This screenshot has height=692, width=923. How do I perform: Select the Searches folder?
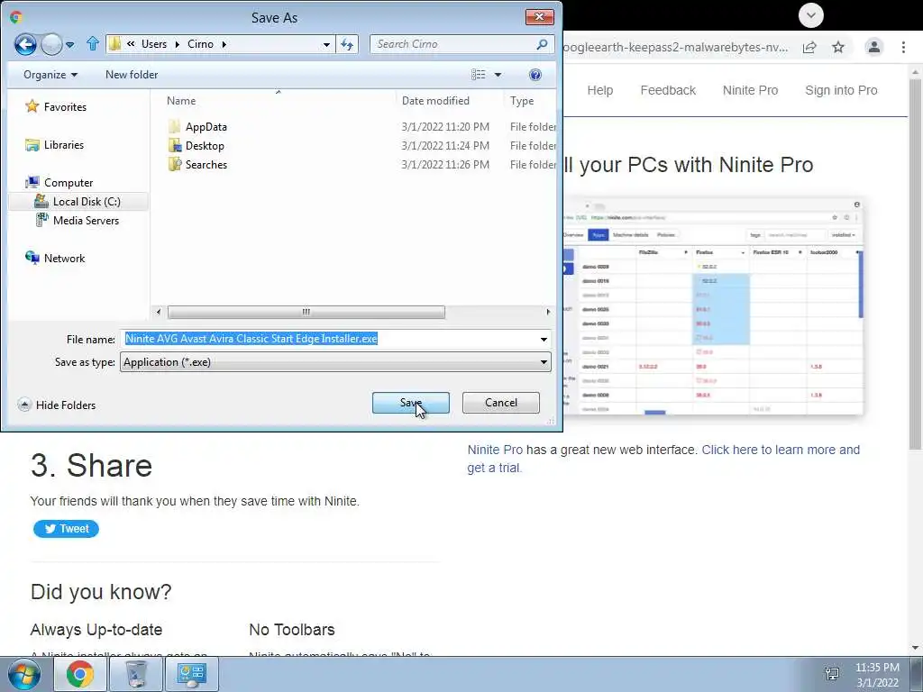click(206, 164)
